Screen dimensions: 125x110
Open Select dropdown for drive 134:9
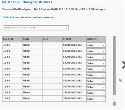click(x=96, y=99)
